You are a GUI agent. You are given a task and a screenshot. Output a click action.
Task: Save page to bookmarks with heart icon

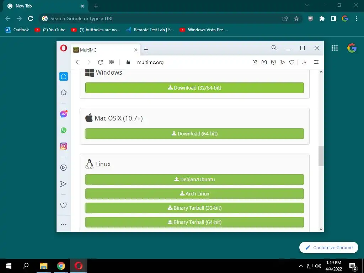coord(292,62)
